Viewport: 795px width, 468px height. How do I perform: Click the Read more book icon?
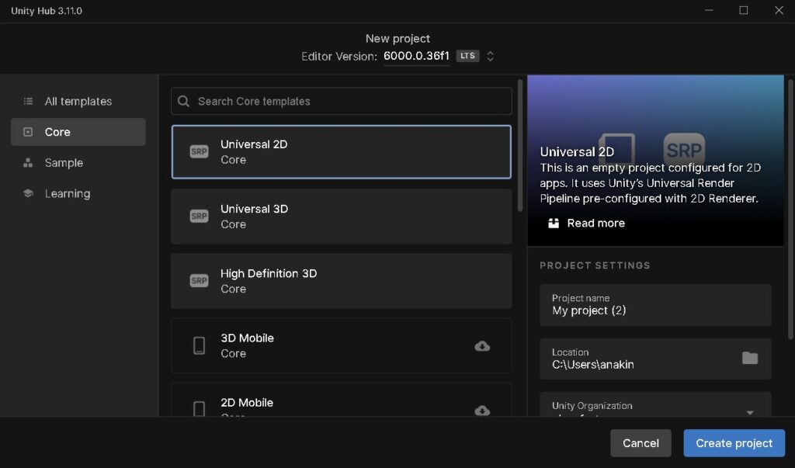[x=554, y=223]
